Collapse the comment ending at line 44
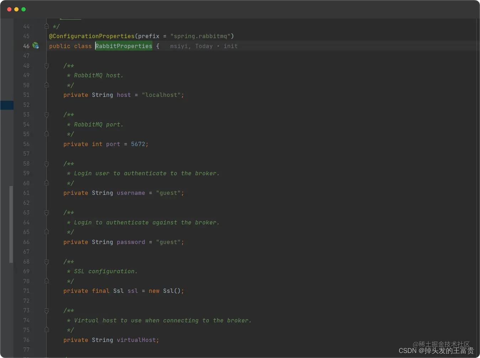The image size is (480, 358). tap(47, 26)
